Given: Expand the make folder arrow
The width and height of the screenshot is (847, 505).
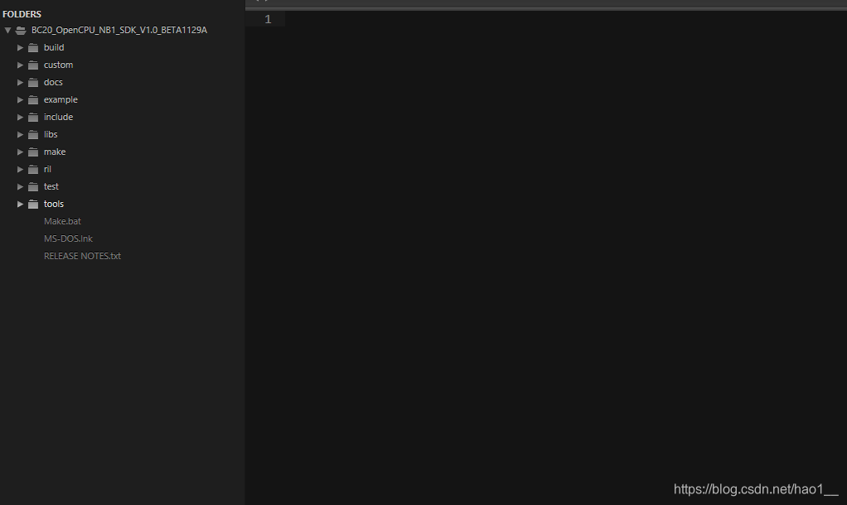Looking at the screenshot, I should (x=20, y=151).
